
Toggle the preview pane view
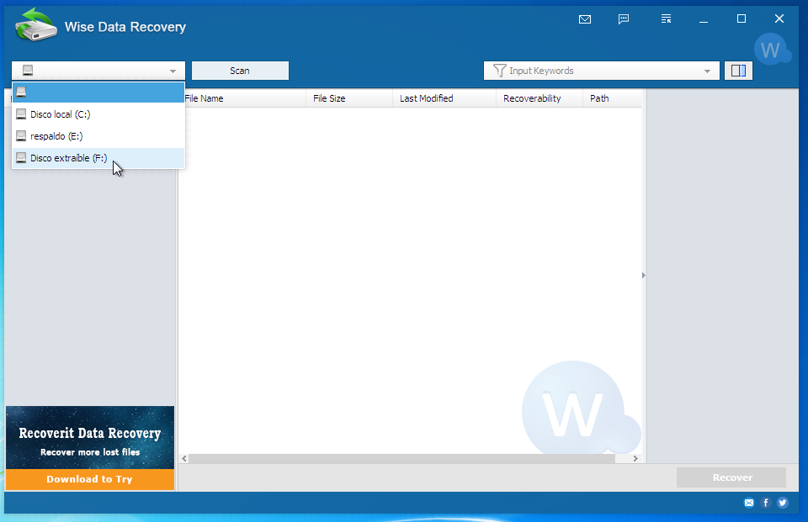[738, 71]
